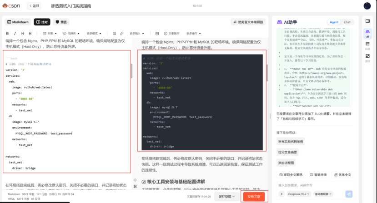Click 优化全文 button
This screenshot has width=377, height=203.
click(342, 175)
